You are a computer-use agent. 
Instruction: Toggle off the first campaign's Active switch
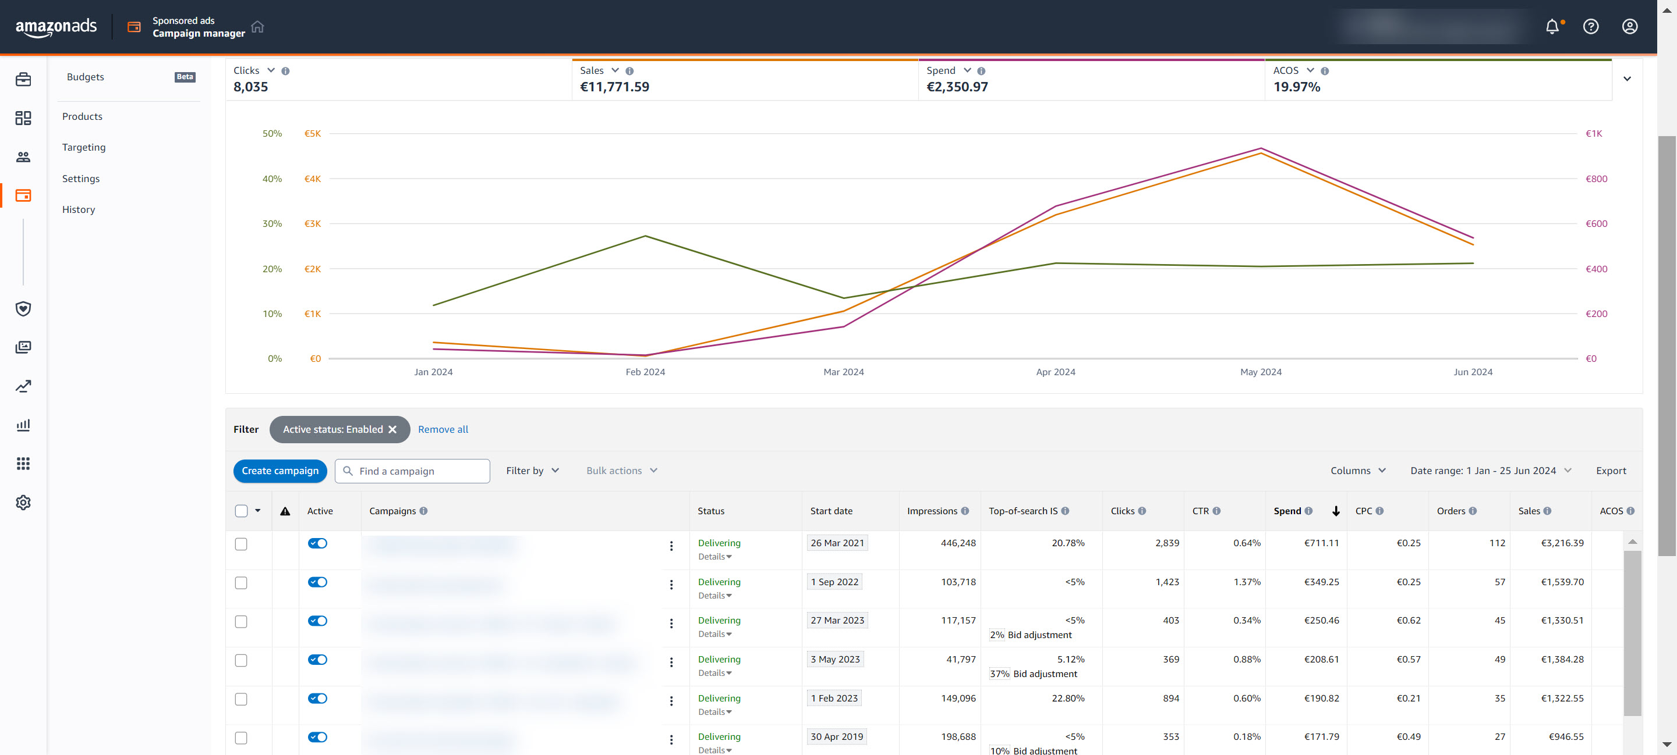coord(318,543)
